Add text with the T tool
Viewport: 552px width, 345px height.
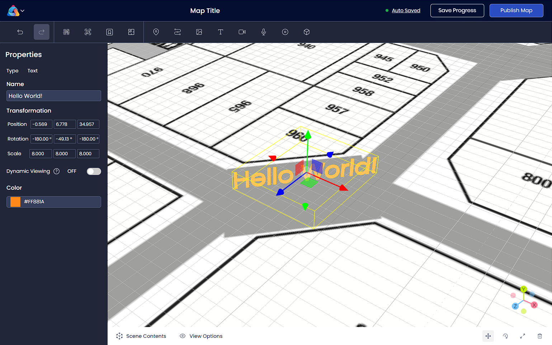(x=221, y=32)
